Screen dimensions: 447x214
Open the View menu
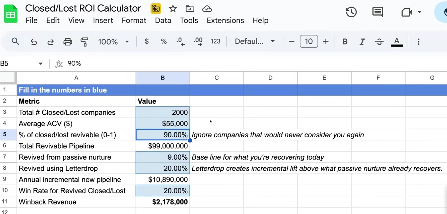[x=76, y=20]
